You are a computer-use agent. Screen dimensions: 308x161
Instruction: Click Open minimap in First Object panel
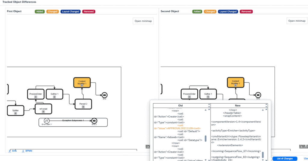(143, 21)
